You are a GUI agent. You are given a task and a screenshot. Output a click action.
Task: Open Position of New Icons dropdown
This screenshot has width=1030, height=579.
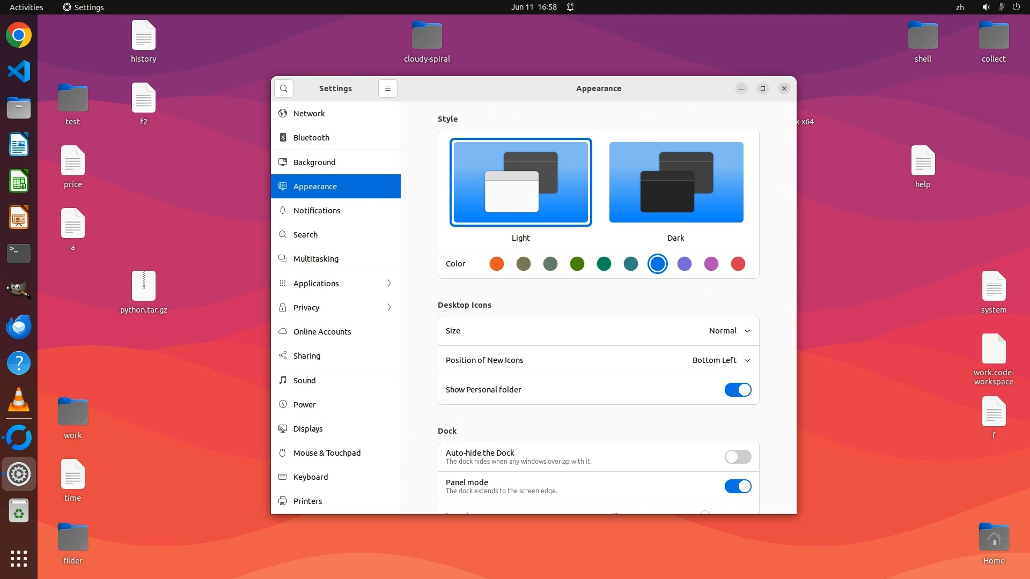721,360
